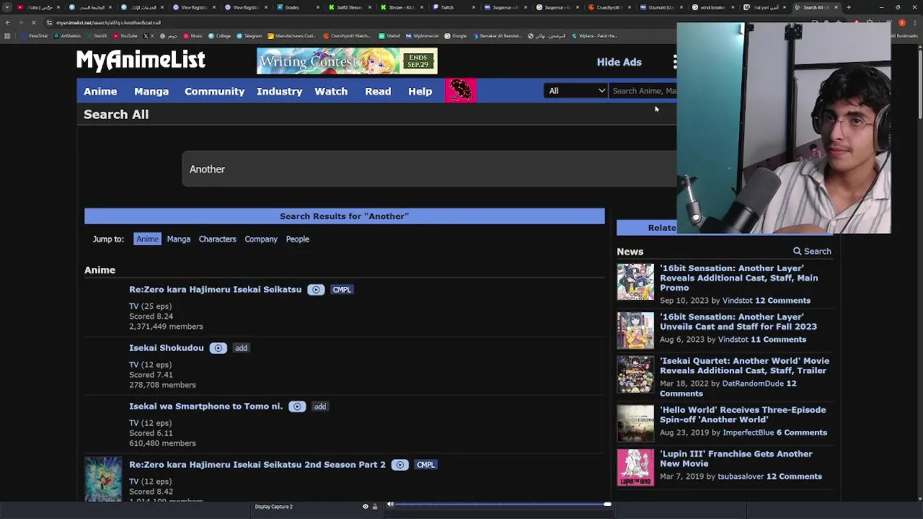Jump to People results
The height and width of the screenshot is (519, 923).
[x=297, y=239]
